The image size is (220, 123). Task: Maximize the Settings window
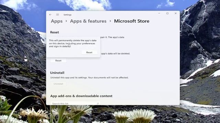[167, 13]
